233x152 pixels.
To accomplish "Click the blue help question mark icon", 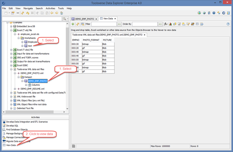I will [x=228, y=24].
